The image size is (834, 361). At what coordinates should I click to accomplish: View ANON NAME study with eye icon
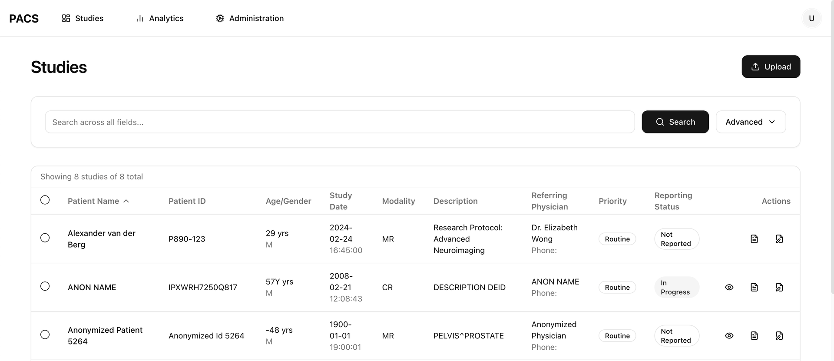pyautogui.click(x=729, y=287)
